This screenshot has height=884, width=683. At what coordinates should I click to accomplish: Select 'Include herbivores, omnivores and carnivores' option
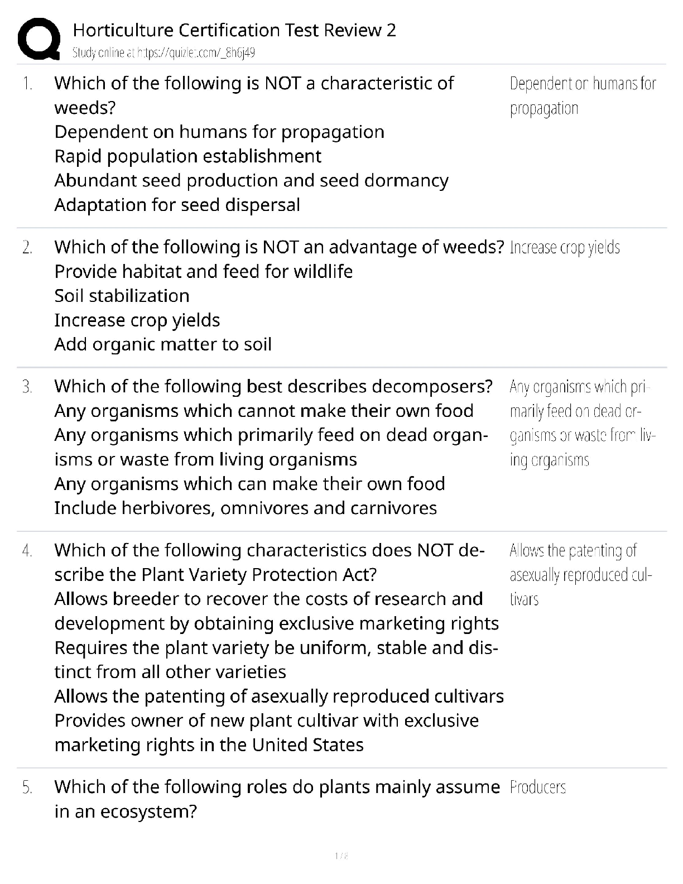click(x=246, y=508)
